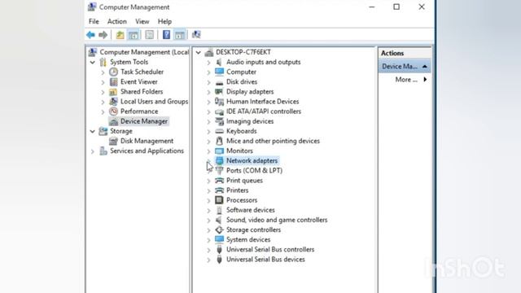Expand the Event Viewer node
This screenshot has width=521, height=293.
103,82
